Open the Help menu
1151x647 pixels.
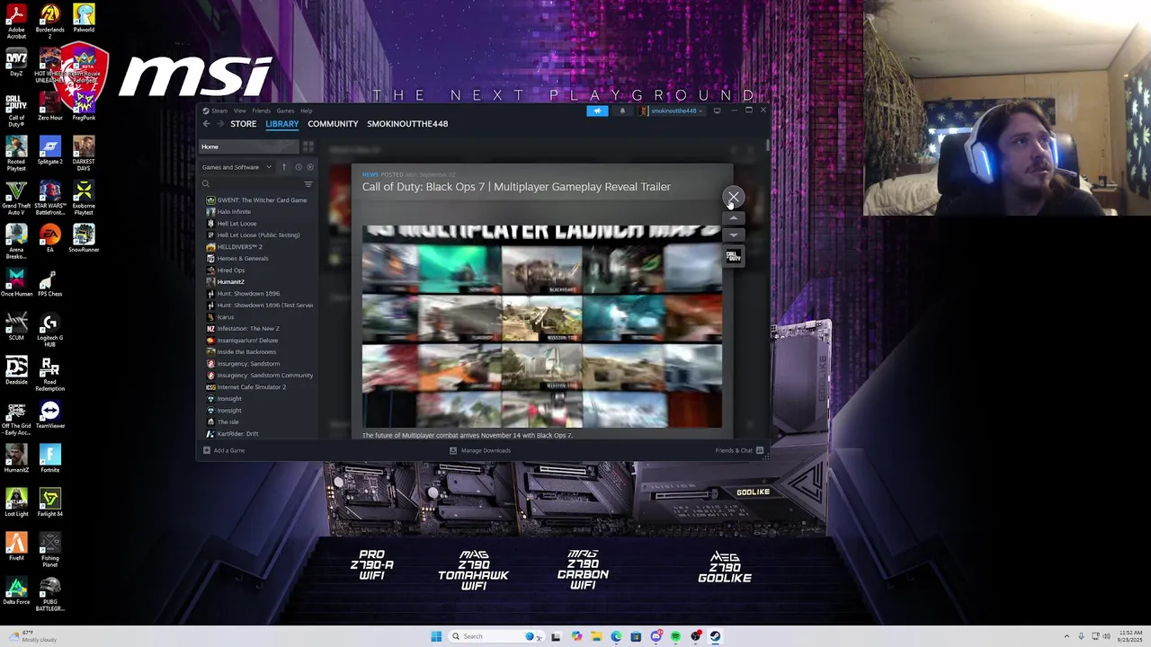(x=307, y=111)
